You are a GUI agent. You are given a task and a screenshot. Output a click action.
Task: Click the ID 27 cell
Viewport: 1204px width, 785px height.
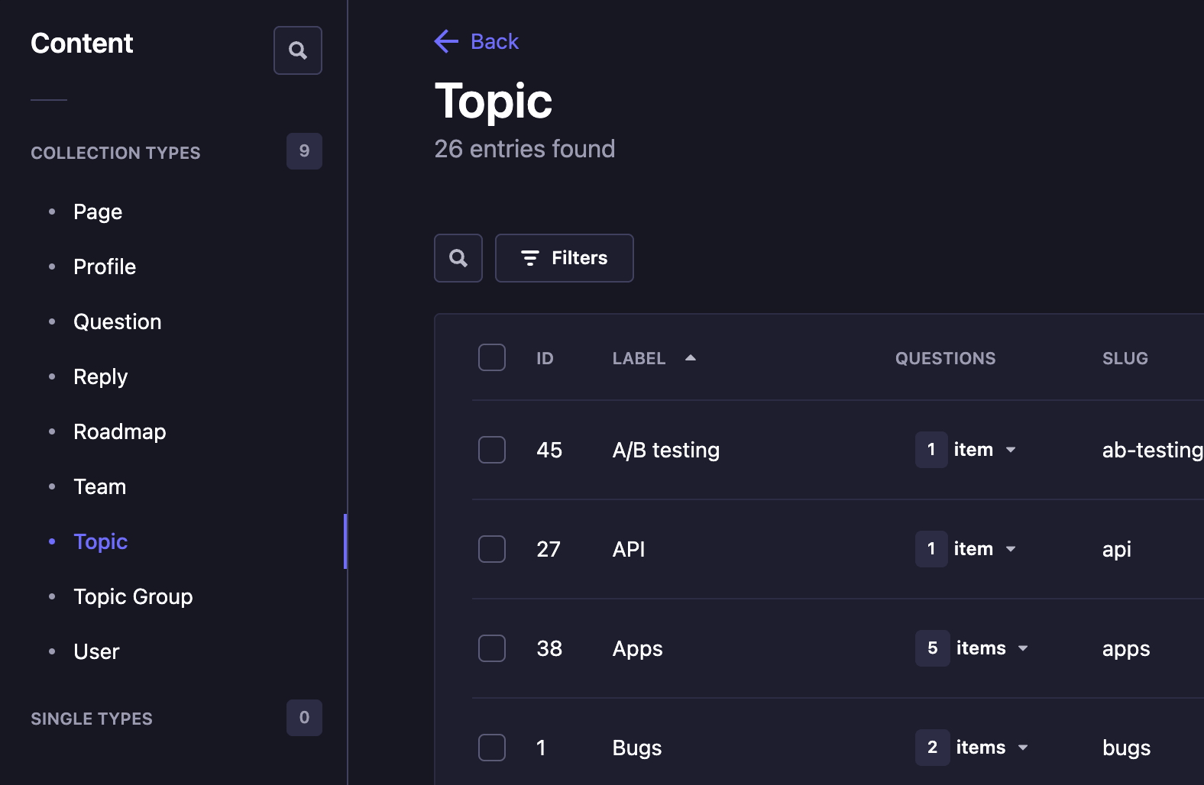(549, 549)
